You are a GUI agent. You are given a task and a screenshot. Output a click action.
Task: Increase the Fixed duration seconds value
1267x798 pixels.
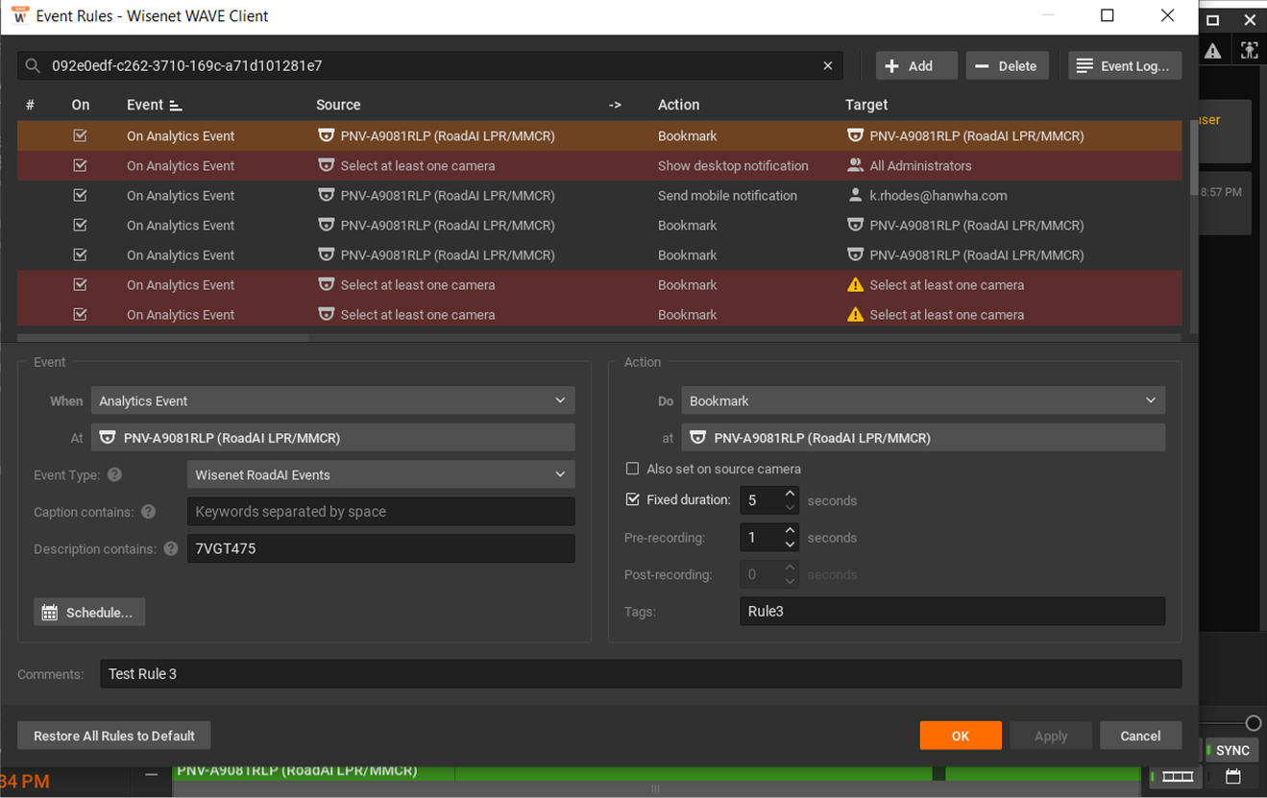pos(790,494)
